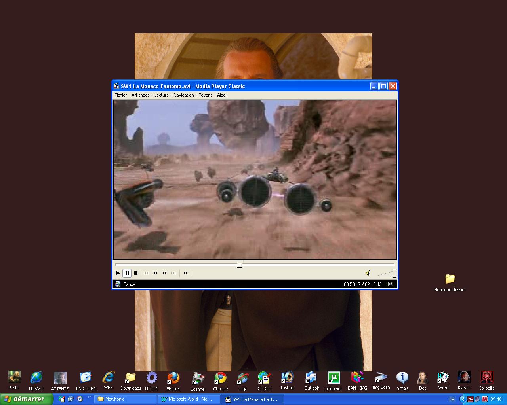Maximize the Media Player Classic window
This screenshot has height=405, width=507.
coord(383,86)
